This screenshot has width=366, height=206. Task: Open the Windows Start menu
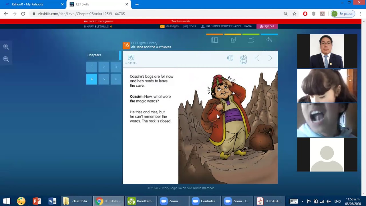click(x=7, y=201)
